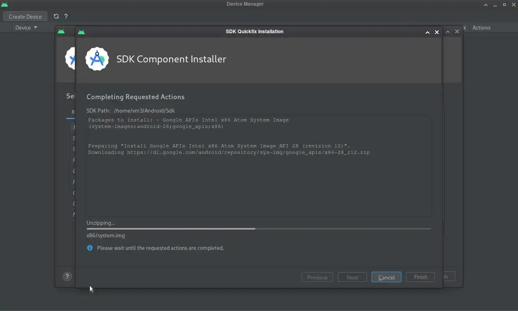Click the installation log text area
The height and width of the screenshot is (311, 518).
(259, 166)
